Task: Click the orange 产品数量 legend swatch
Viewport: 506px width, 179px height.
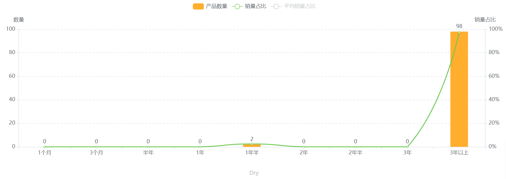Action: click(198, 6)
